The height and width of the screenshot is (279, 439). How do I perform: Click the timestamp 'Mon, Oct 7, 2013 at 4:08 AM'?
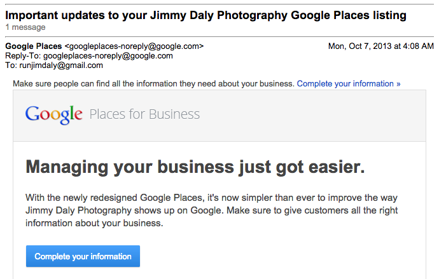coord(380,46)
